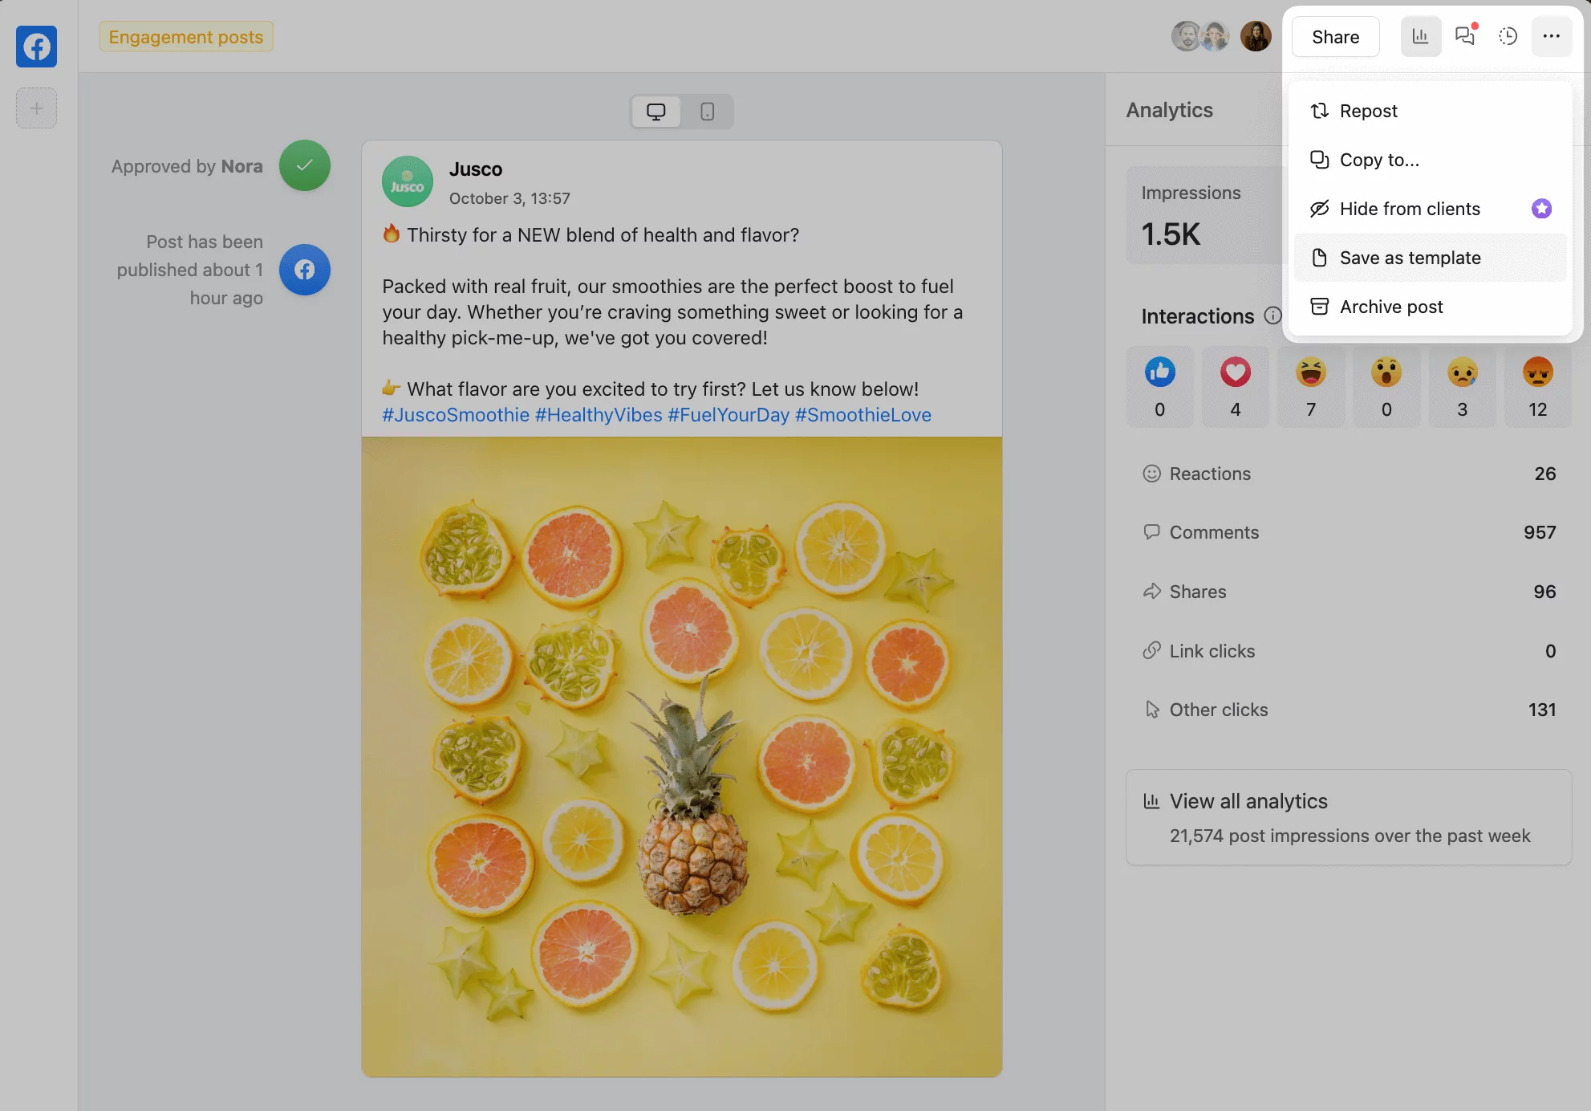1591x1111 pixels.
Task: Click the add new panel plus button
Action: point(36,108)
